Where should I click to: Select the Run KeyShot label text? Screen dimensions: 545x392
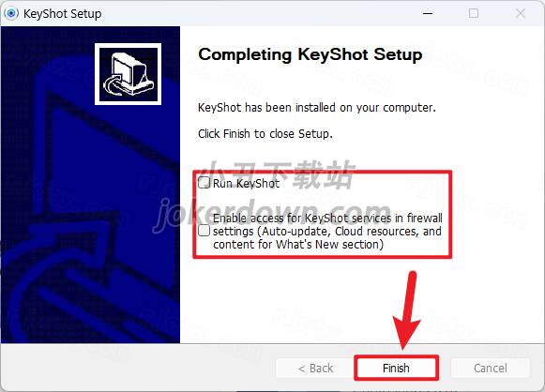click(x=246, y=184)
